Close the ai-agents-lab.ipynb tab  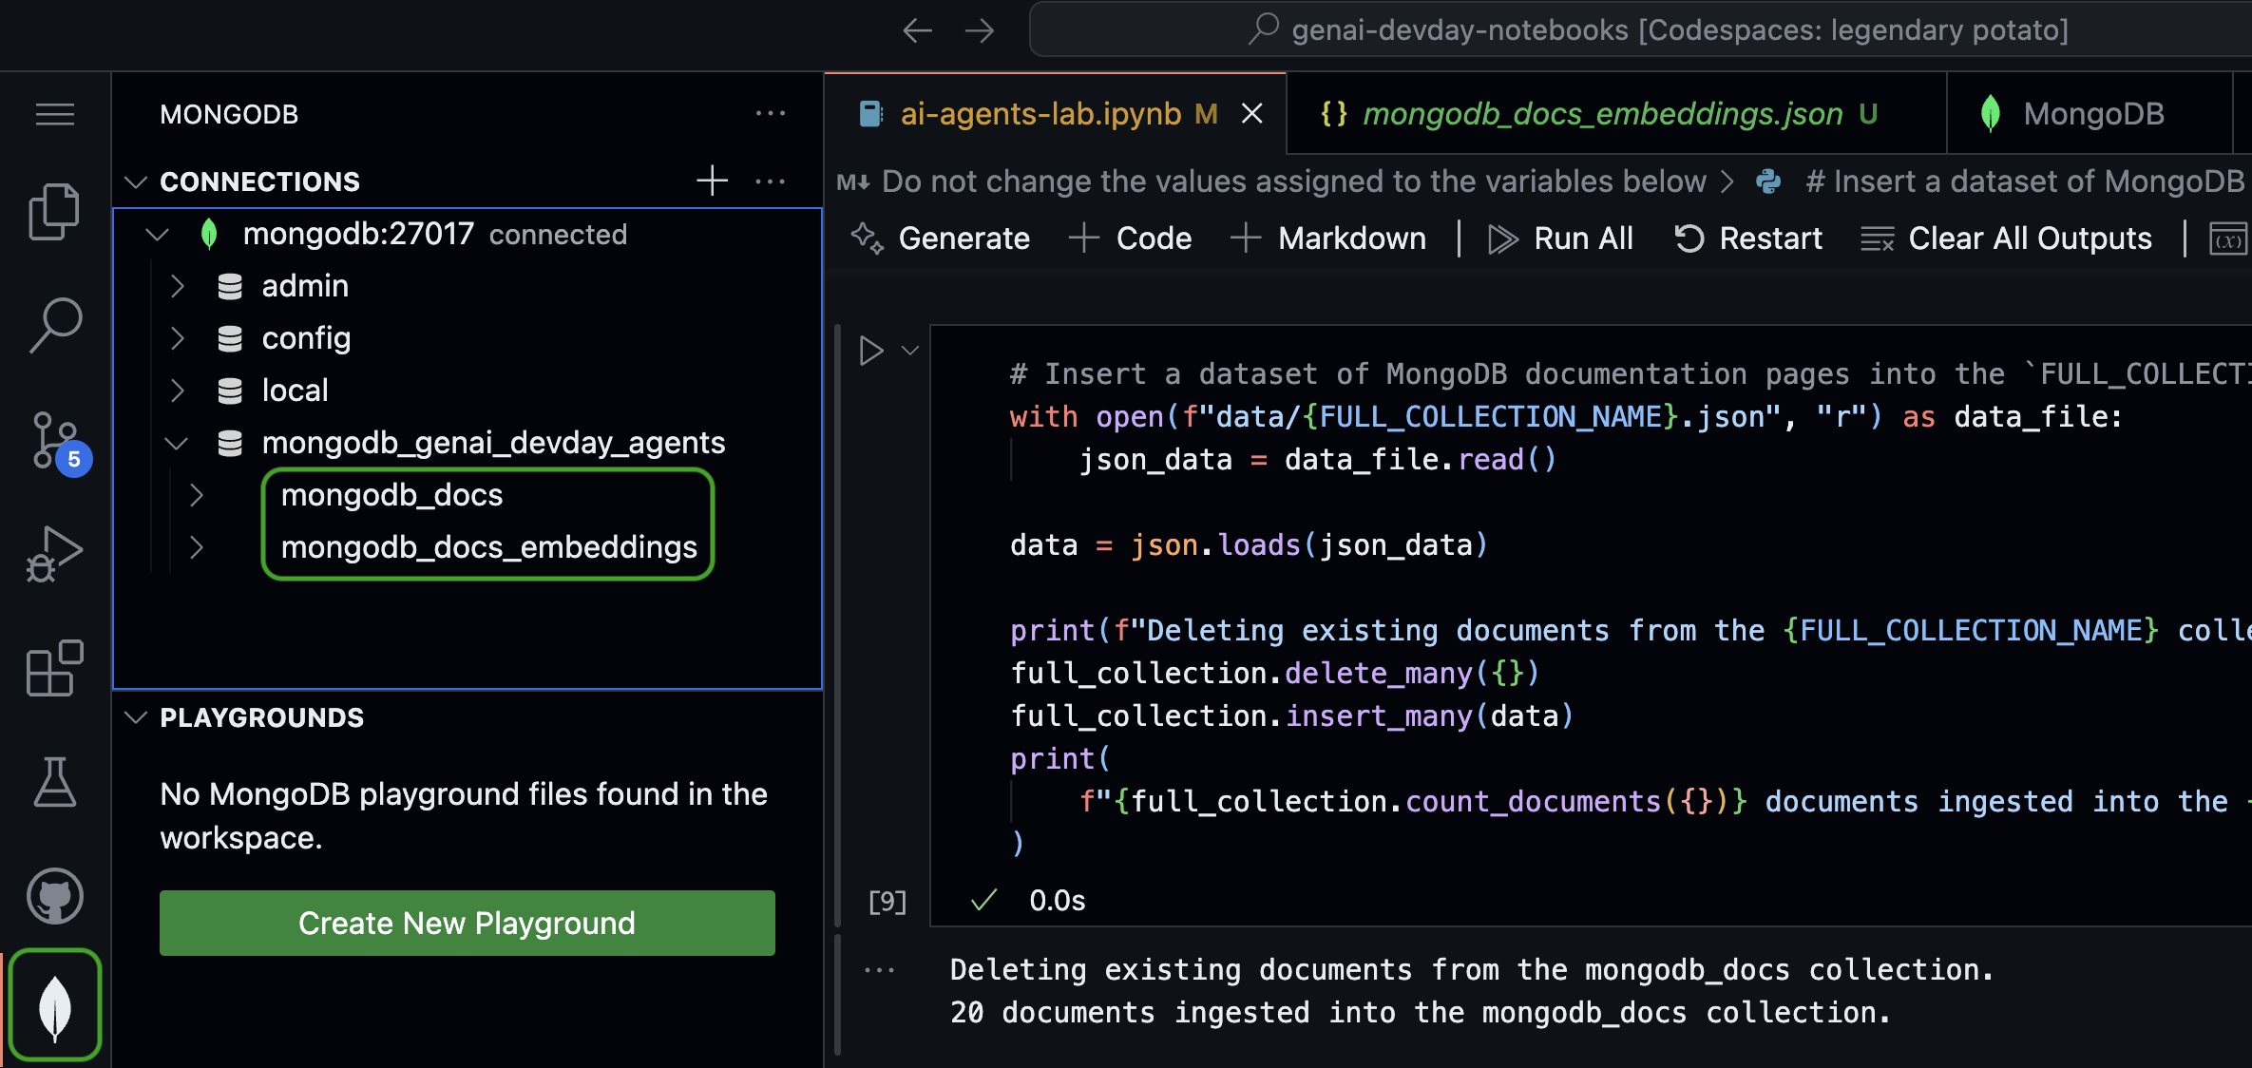pos(1252,114)
